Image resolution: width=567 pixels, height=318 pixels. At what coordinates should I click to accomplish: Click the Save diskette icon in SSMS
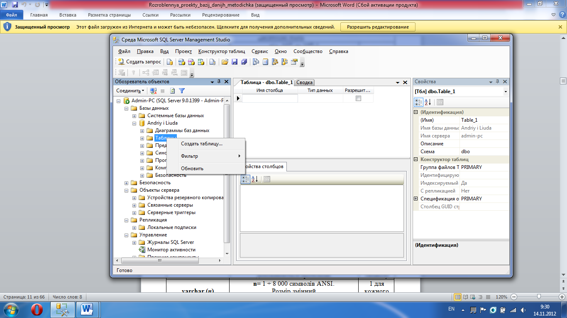point(234,62)
